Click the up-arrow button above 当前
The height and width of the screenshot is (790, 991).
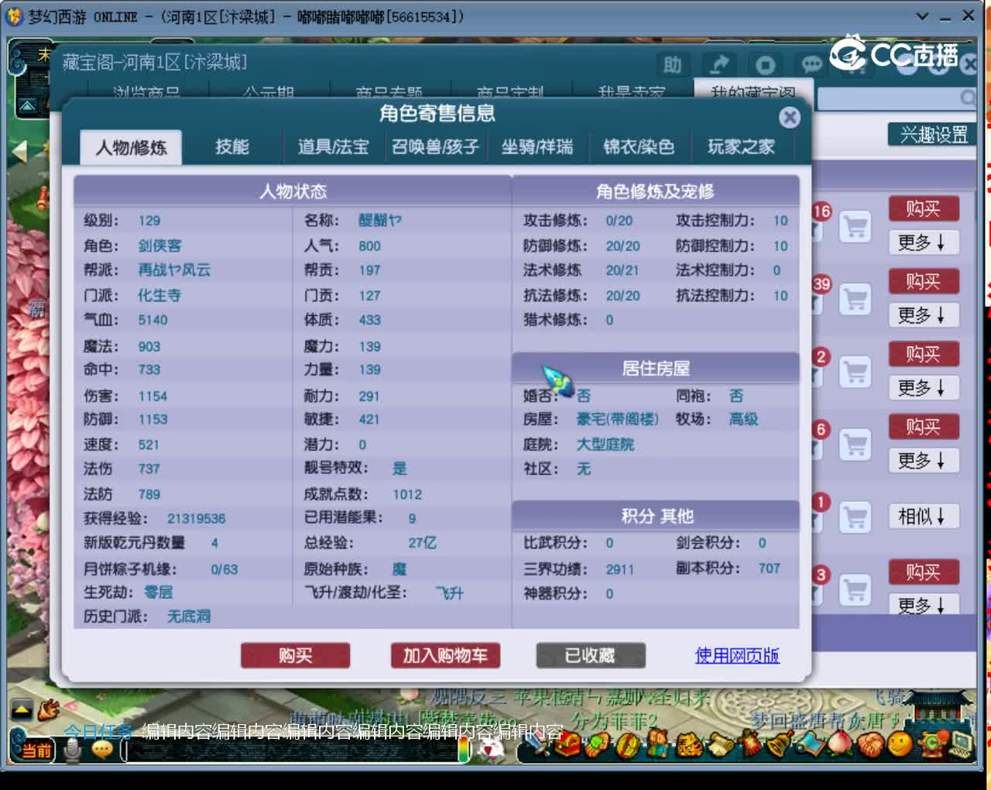pyautogui.click(x=22, y=709)
